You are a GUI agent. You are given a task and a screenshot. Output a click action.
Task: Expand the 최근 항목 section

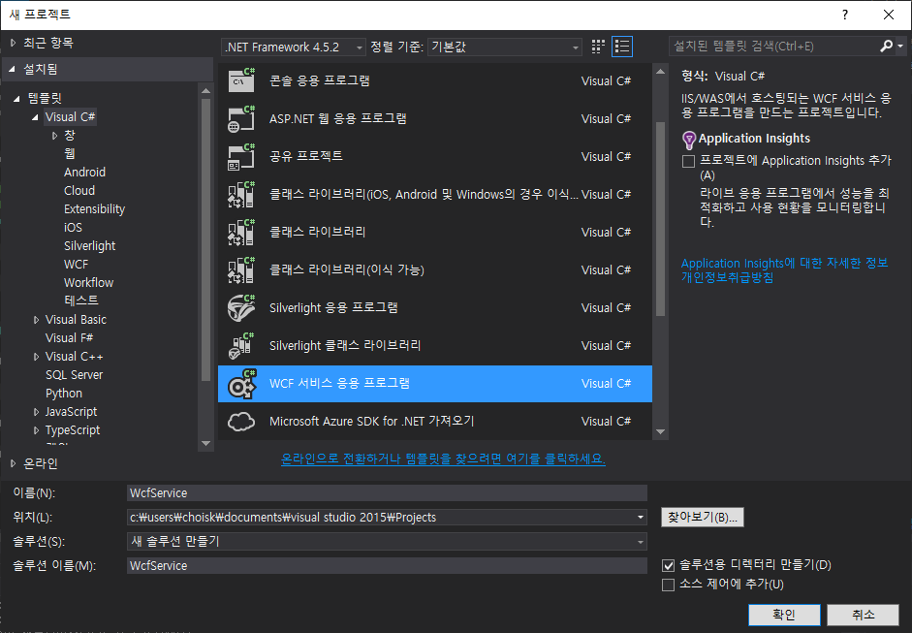13,43
